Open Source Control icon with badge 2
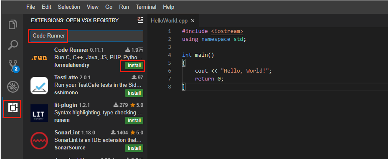The width and height of the screenshot is (388, 159). [x=13, y=66]
